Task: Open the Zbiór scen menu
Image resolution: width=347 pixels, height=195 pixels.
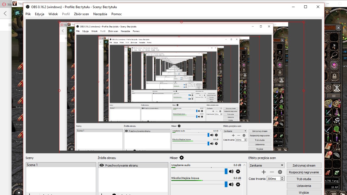Action: 81,14
